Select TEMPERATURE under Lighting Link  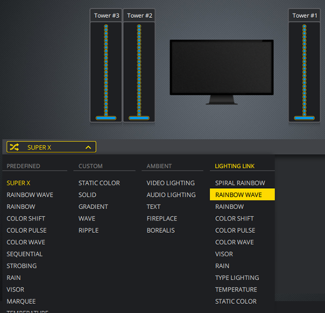pyautogui.click(x=236, y=290)
